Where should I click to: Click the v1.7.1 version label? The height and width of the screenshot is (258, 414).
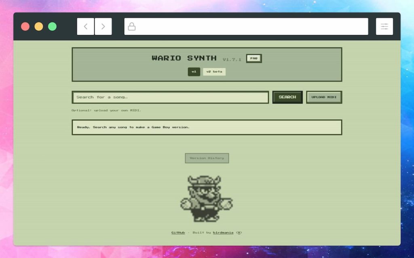[x=232, y=60]
